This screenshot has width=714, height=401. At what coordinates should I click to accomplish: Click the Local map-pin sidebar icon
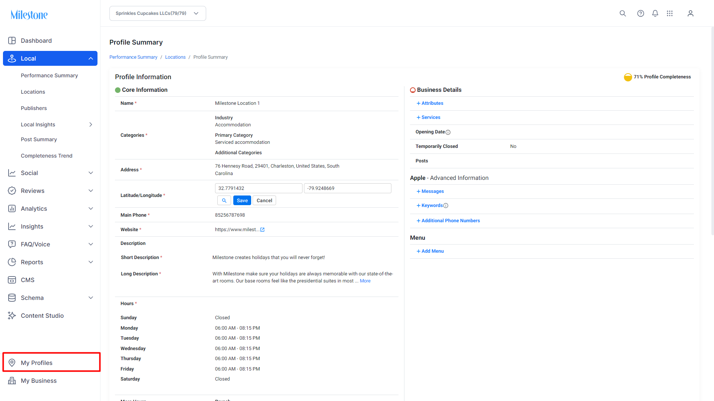tap(12, 58)
